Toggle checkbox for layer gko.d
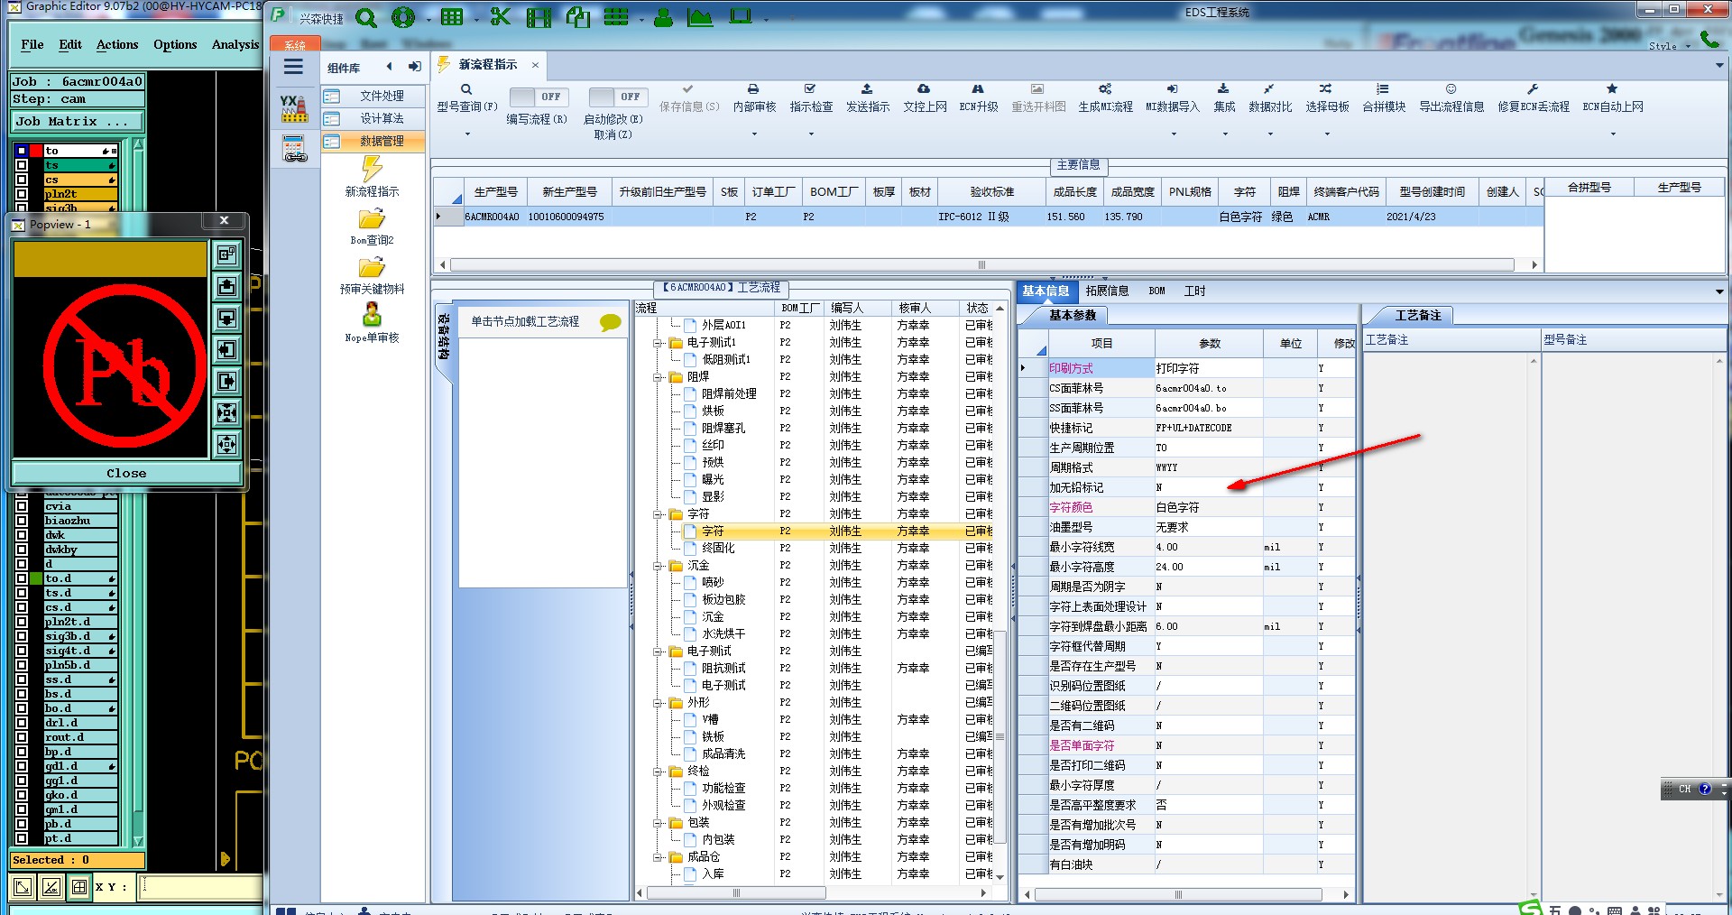This screenshot has width=1732, height=915. (22, 795)
